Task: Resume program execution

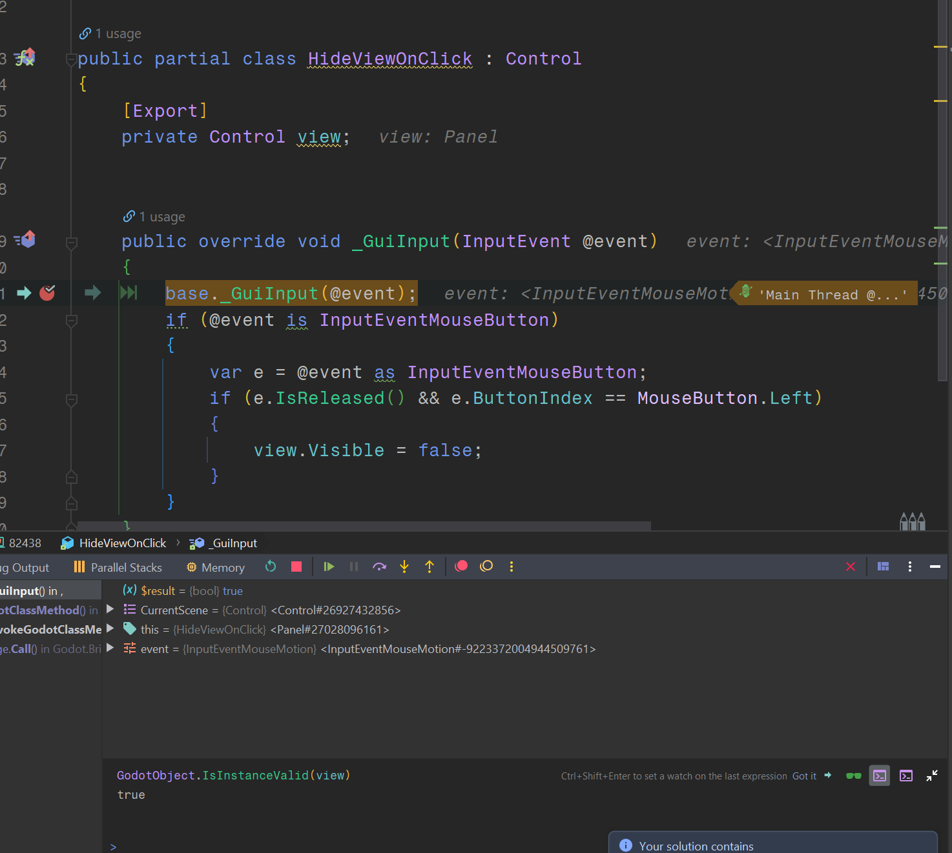Action: [329, 567]
